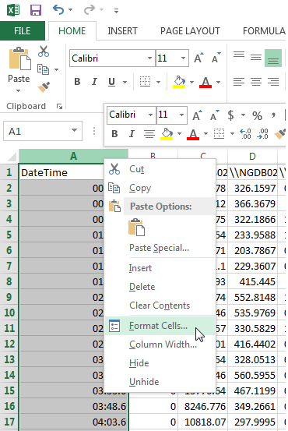Click paste icon under Paste Options
Image resolution: width=288 pixels, height=431 pixels.
point(137,228)
